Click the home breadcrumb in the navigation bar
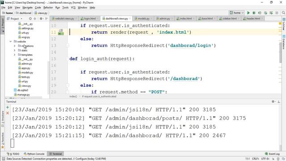286x161 pixels. [8, 13]
